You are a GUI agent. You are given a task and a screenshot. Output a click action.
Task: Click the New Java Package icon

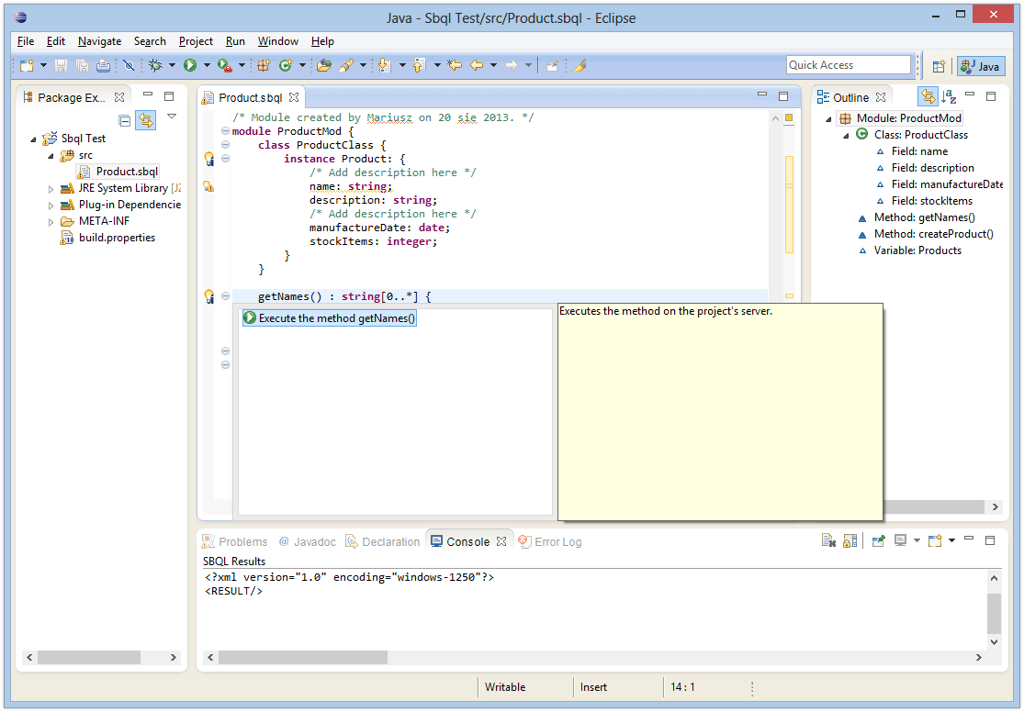264,65
